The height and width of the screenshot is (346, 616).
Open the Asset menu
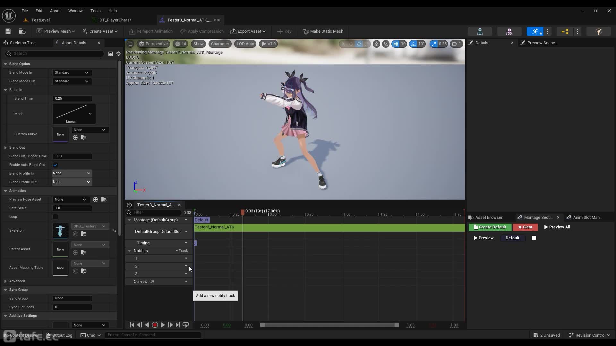(x=55, y=11)
